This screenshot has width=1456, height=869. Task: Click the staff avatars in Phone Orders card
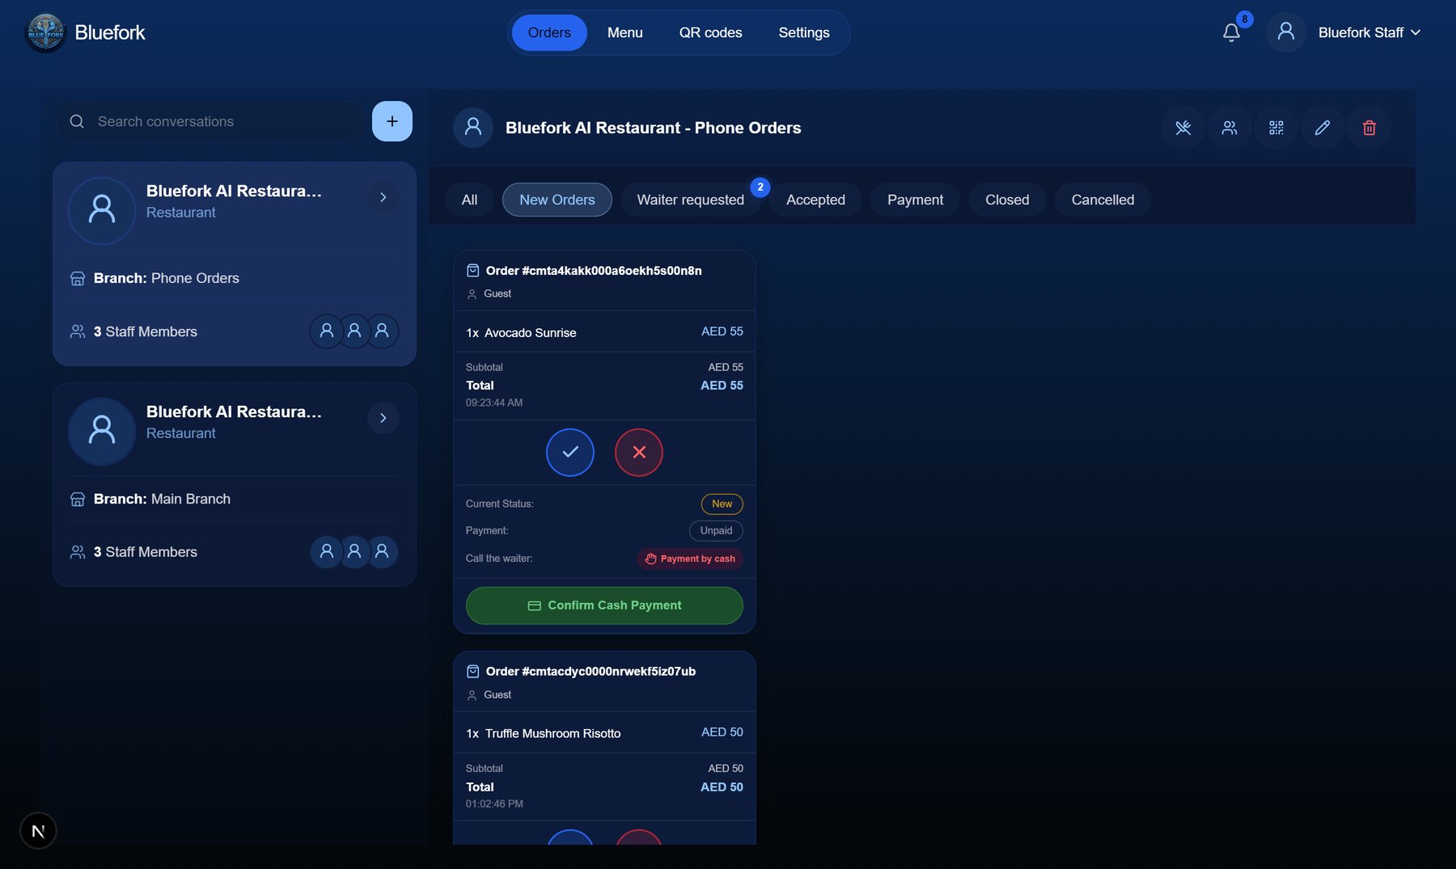(354, 331)
